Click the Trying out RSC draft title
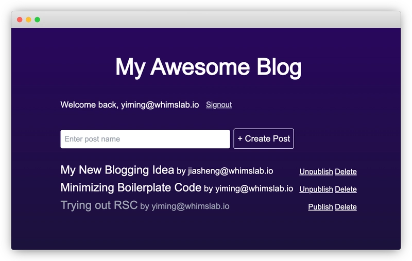The image size is (412, 261). (99, 205)
